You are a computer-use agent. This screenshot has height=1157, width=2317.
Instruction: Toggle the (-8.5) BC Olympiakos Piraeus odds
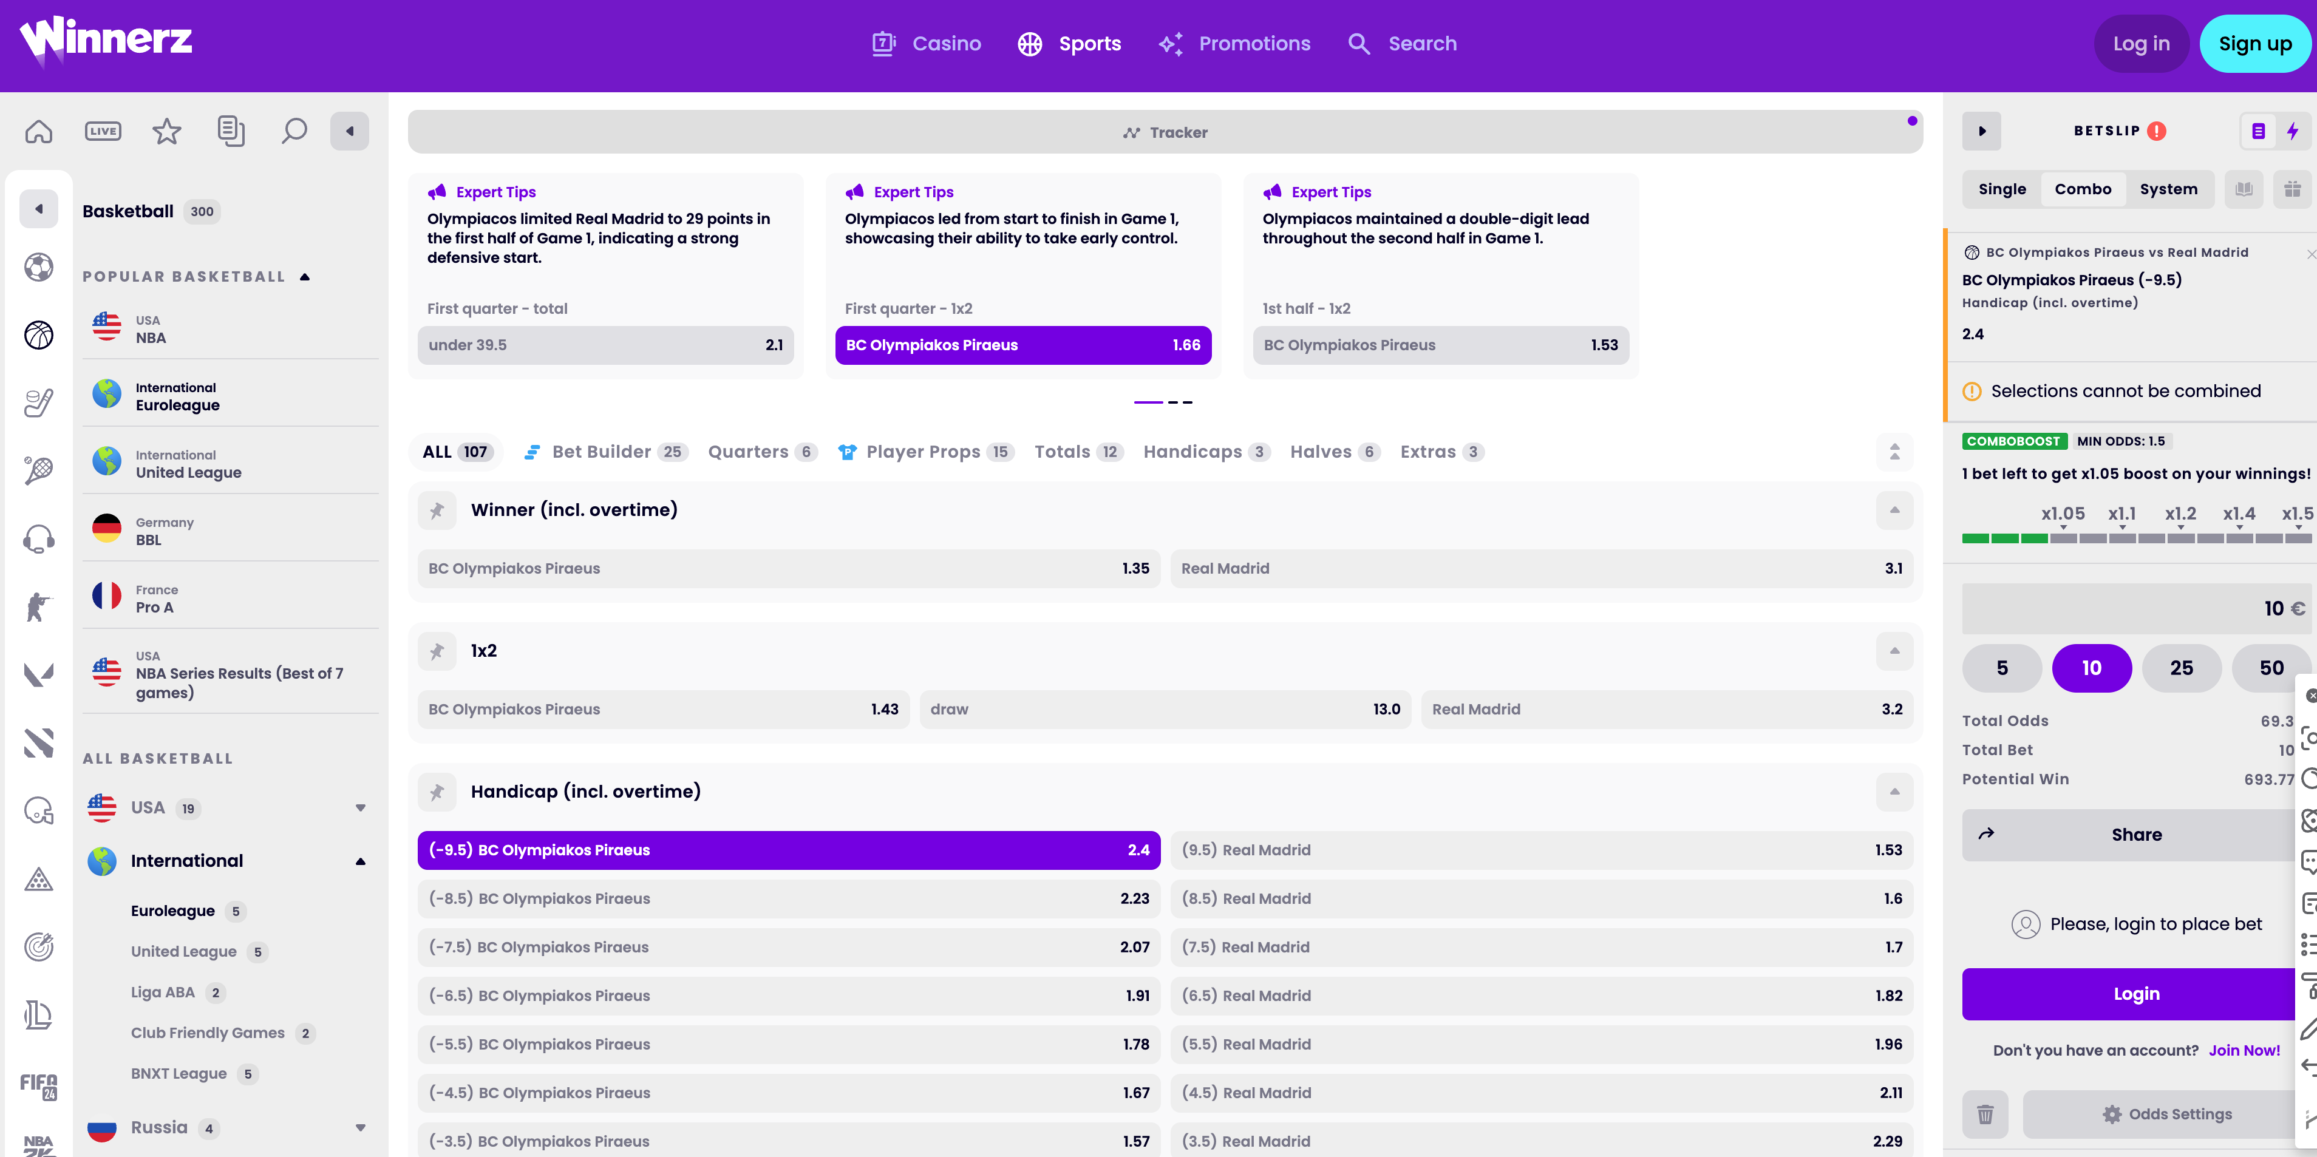click(789, 899)
